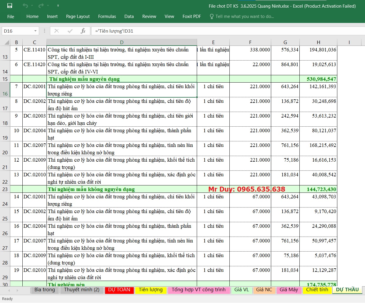
Task: Click the Insert Function (fx) icon
Action: point(83,31)
